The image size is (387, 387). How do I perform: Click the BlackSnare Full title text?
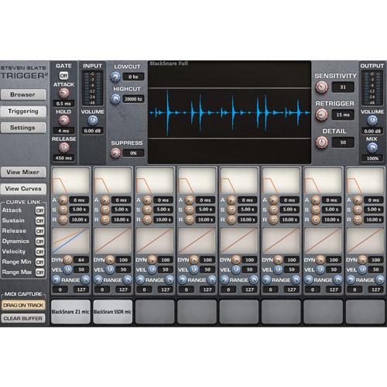(x=169, y=63)
